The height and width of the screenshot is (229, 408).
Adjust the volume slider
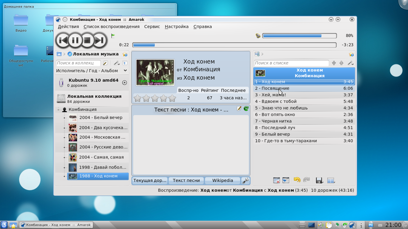pyautogui.click(x=300, y=36)
